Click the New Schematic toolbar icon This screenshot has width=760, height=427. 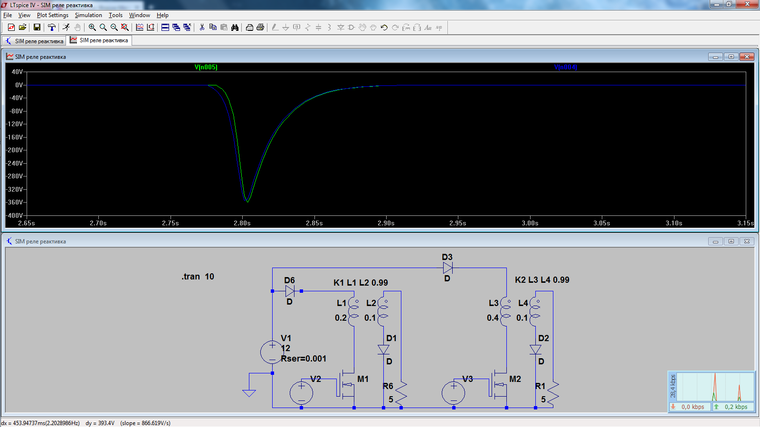coord(11,28)
